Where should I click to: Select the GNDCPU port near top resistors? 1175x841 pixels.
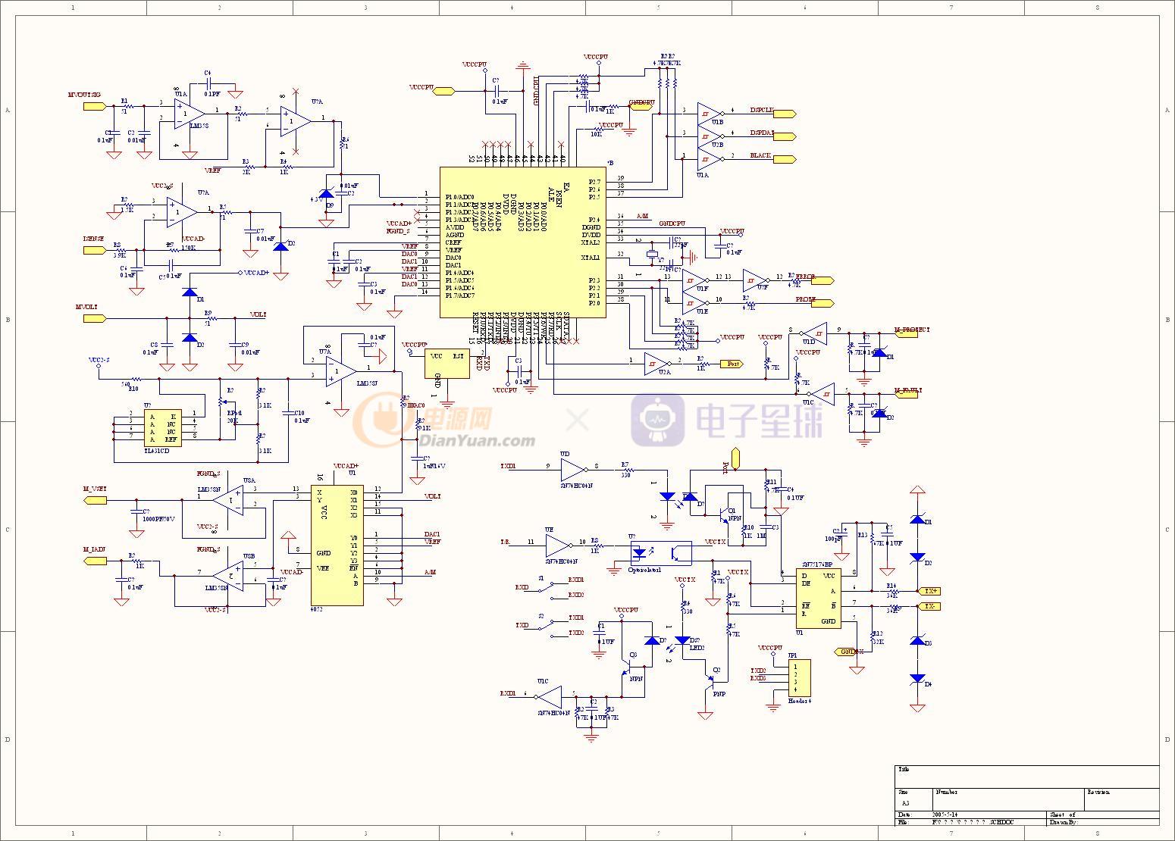click(x=641, y=106)
